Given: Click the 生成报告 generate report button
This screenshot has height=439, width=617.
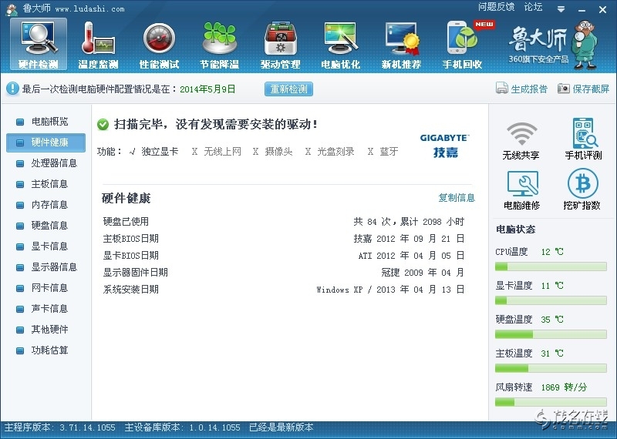Looking at the screenshot, I should click(522, 89).
